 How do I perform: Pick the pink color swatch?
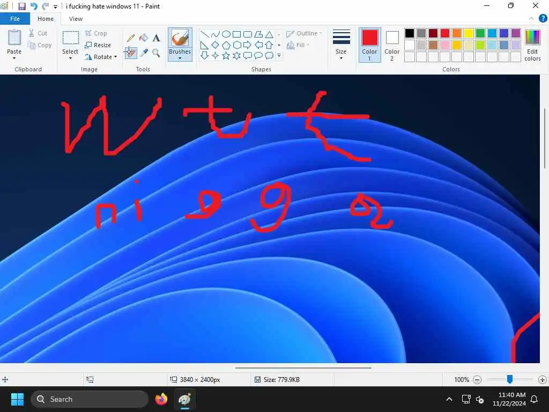click(x=445, y=45)
